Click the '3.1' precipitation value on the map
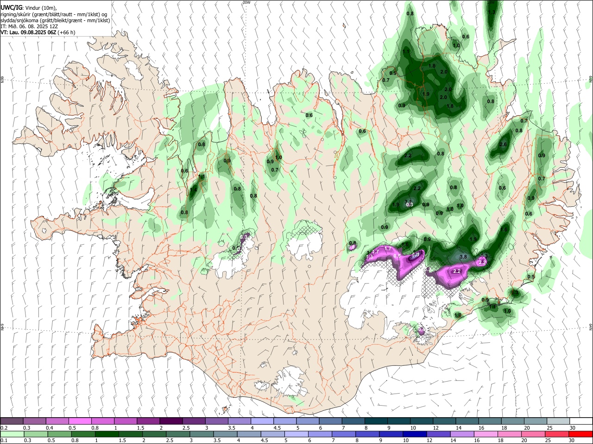The image size is (593, 444). [409, 201]
